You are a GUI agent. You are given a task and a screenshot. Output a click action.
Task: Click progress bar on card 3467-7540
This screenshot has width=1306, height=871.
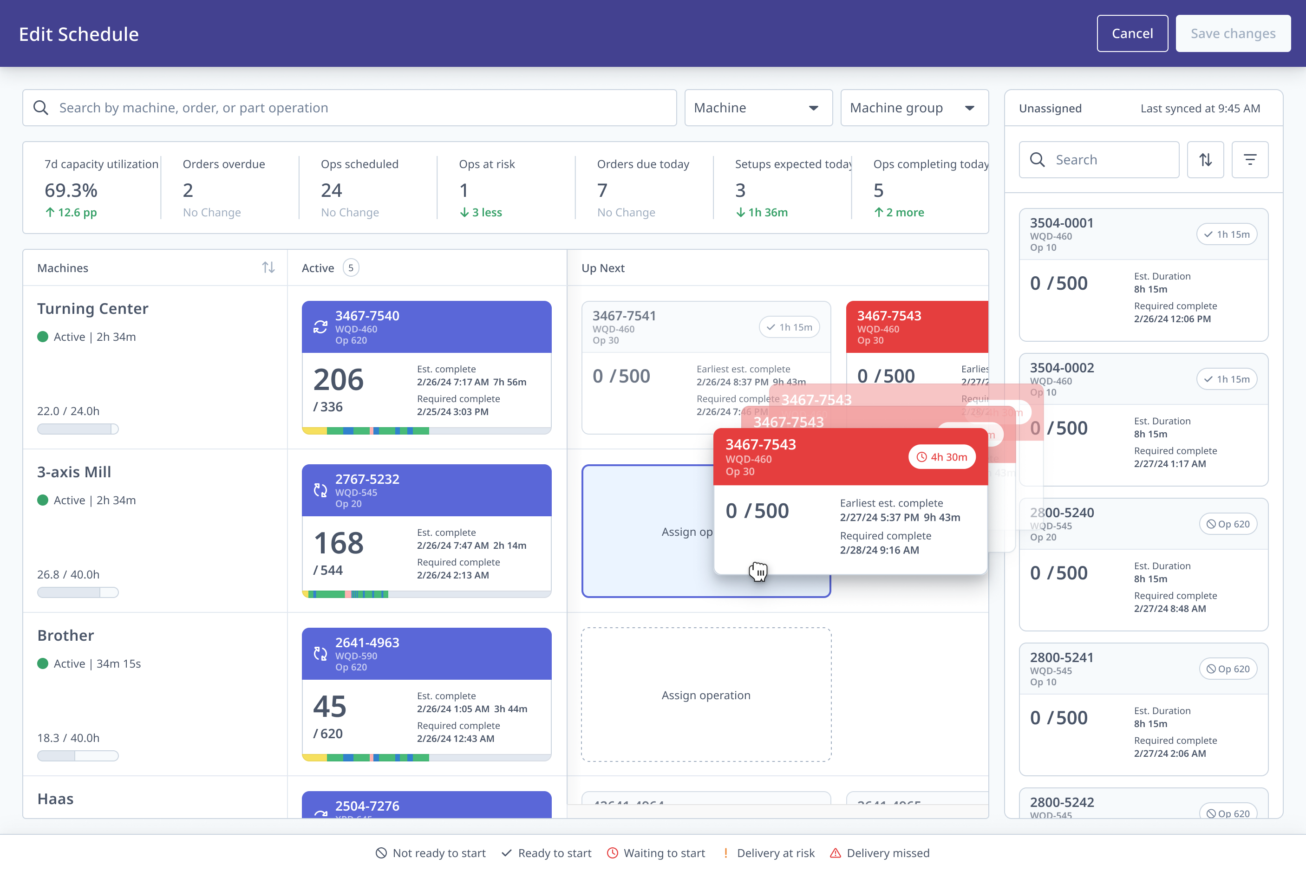[x=427, y=431]
